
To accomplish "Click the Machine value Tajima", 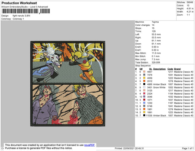I will coord(155,22).
